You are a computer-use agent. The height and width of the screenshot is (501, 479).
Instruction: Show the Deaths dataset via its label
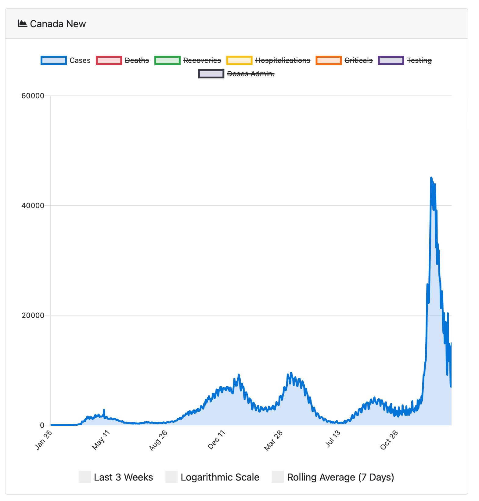pos(137,60)
